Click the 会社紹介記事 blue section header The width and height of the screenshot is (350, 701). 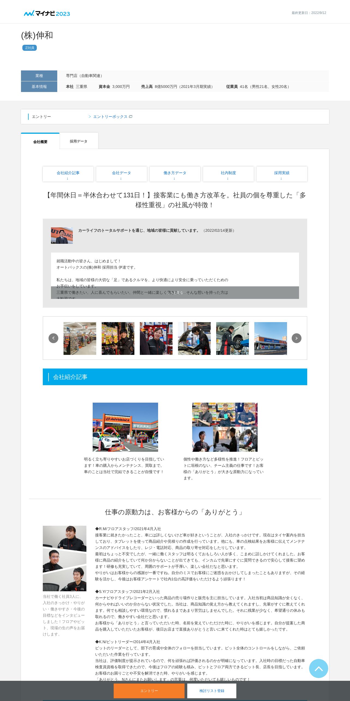click(175, 377)
